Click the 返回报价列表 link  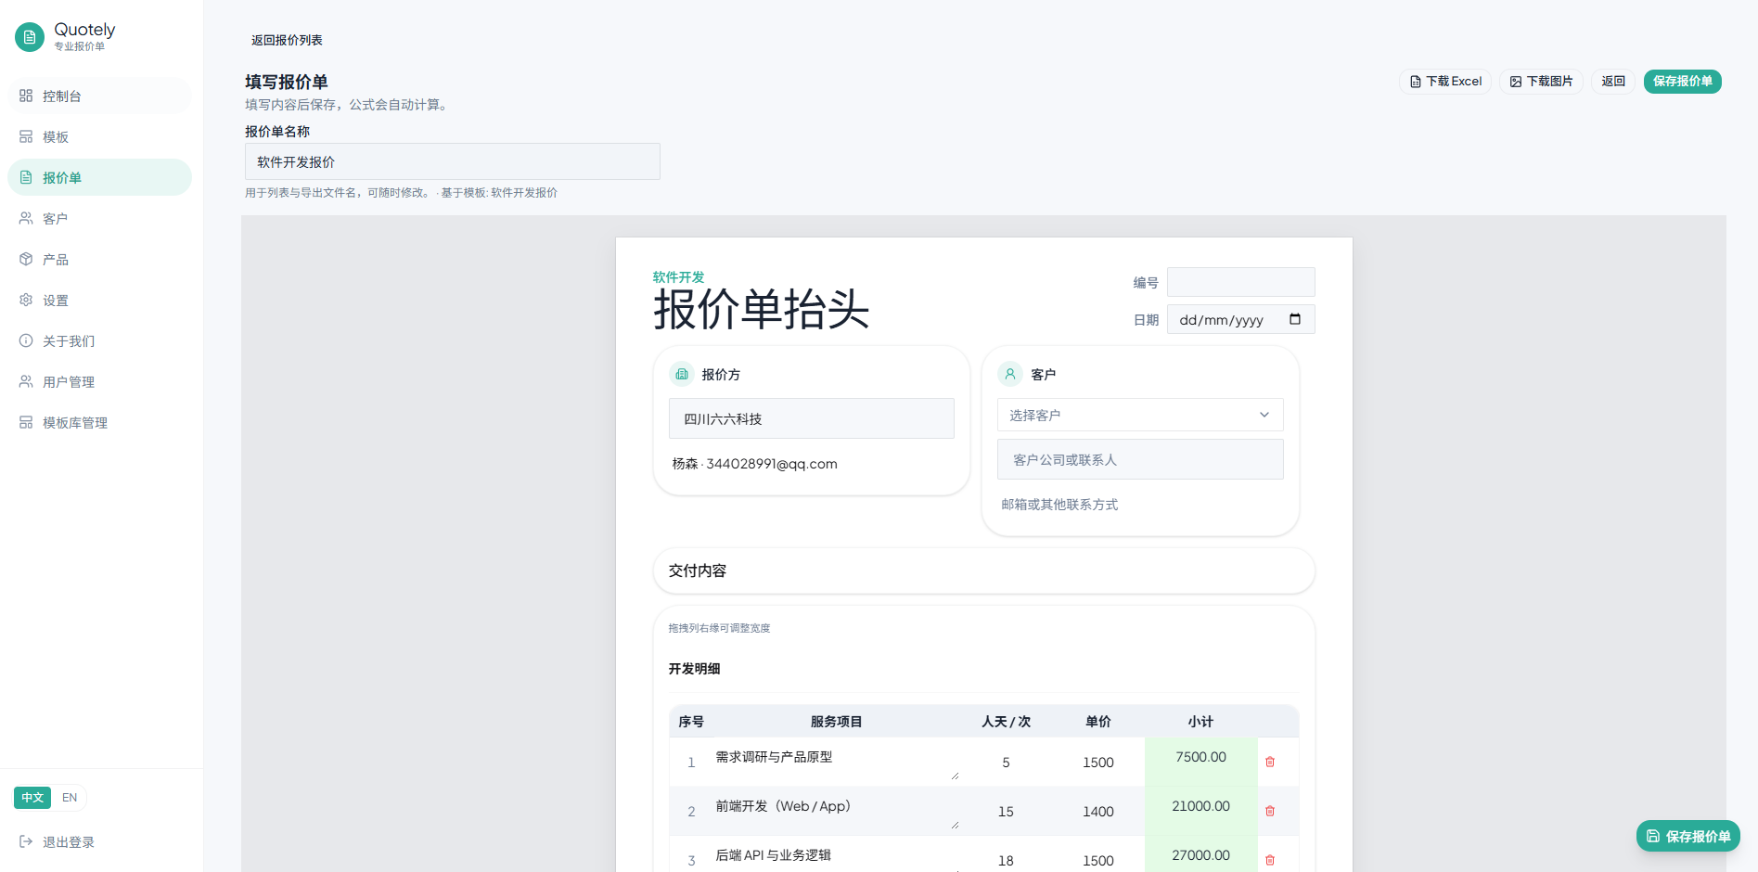(x=287, y=40)
